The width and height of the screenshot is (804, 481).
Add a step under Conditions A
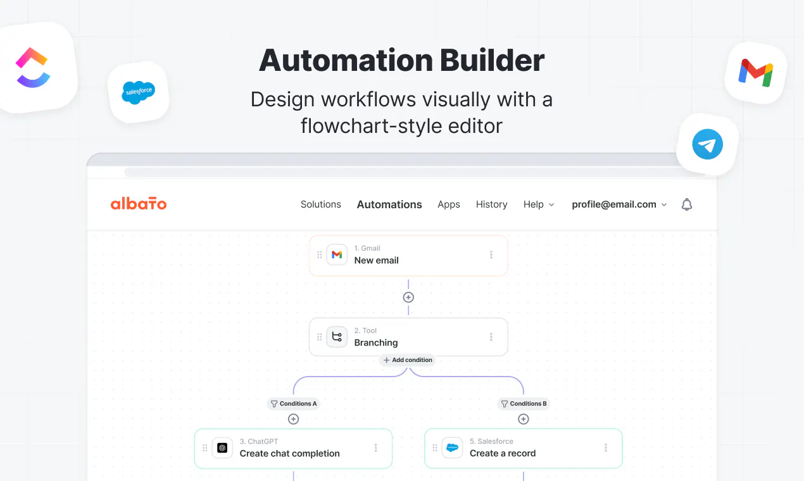[x=293, y=419]
